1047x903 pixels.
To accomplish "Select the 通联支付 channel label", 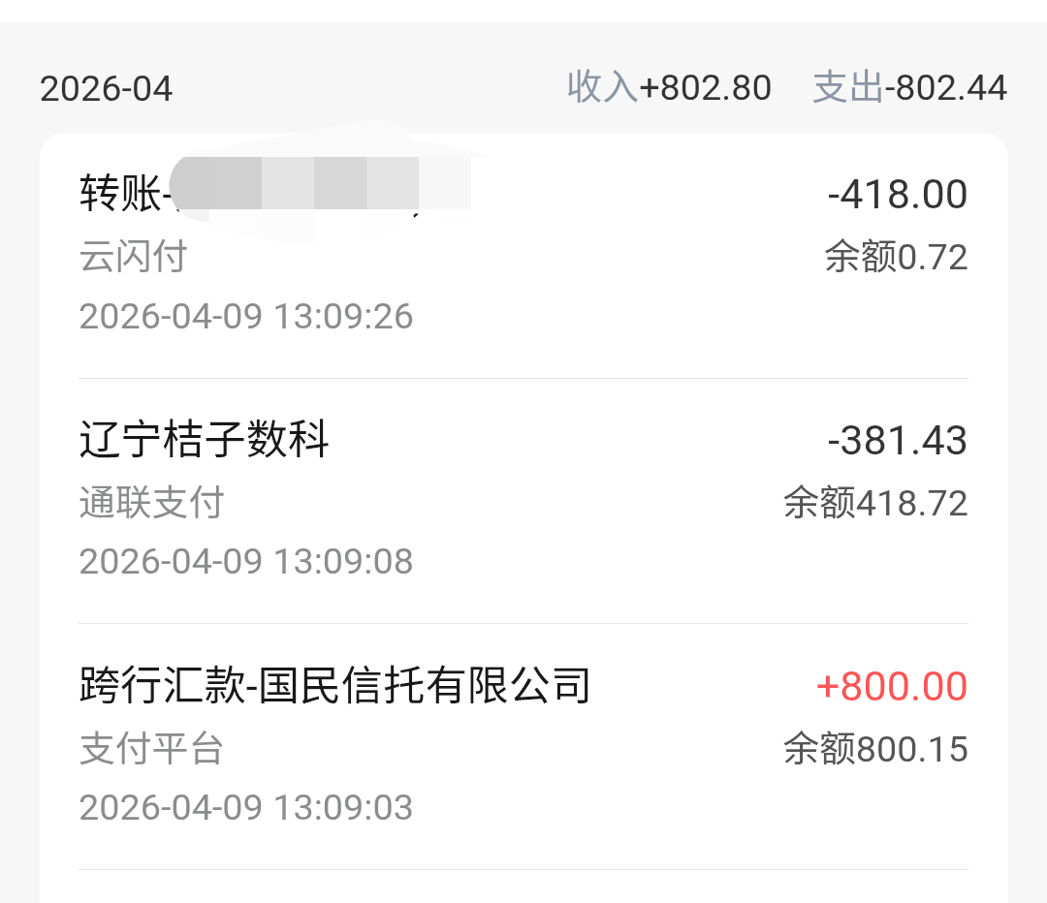I will [151, 503].
